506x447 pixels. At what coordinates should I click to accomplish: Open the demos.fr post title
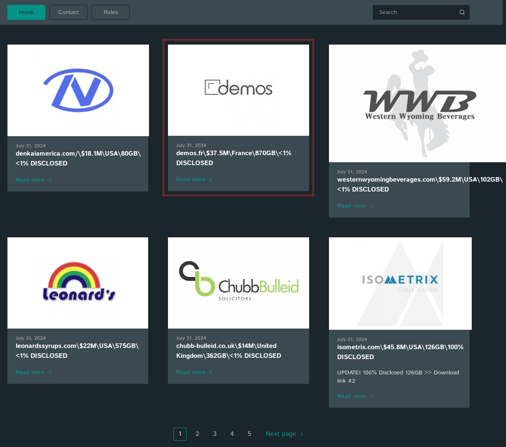[234, 158]
